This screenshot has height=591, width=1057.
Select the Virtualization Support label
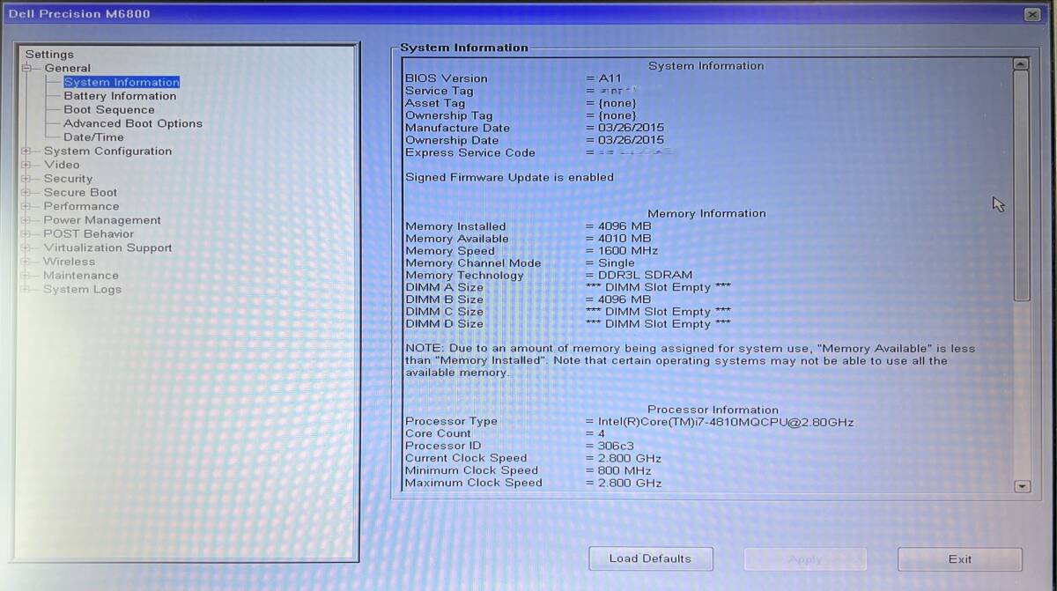click(108, 247)
